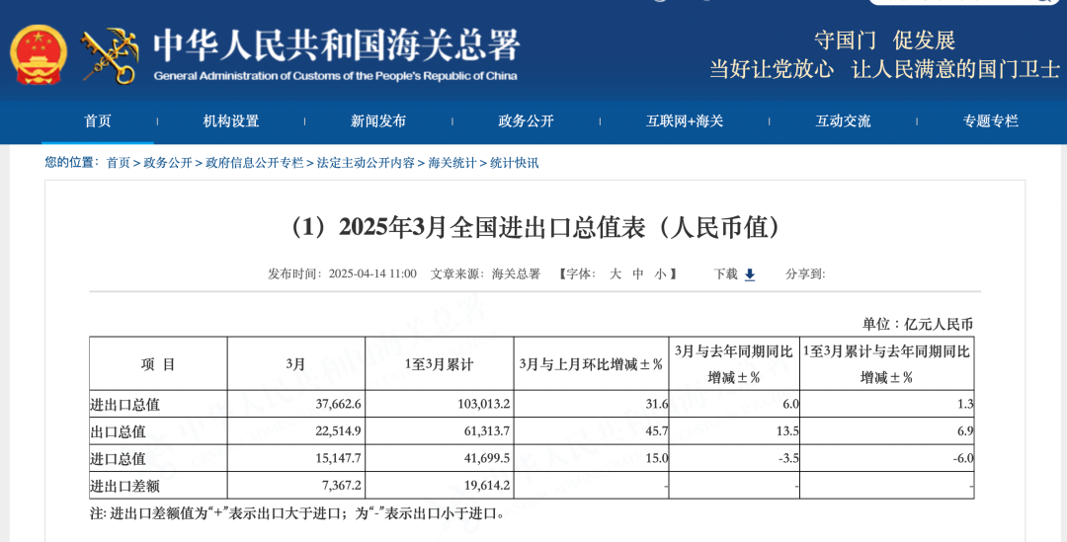
Task: Click the 下载 download link
Action: pos(725,274)
